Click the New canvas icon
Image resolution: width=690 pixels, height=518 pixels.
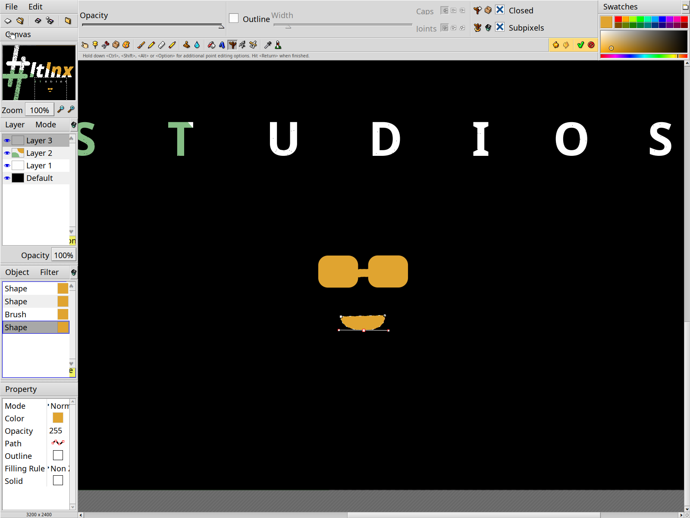(8, 21)
